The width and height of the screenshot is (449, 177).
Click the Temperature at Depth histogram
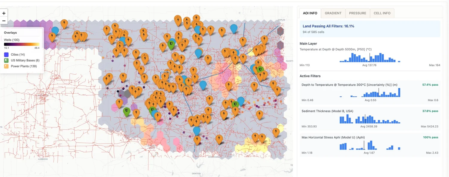click(370, 58)
